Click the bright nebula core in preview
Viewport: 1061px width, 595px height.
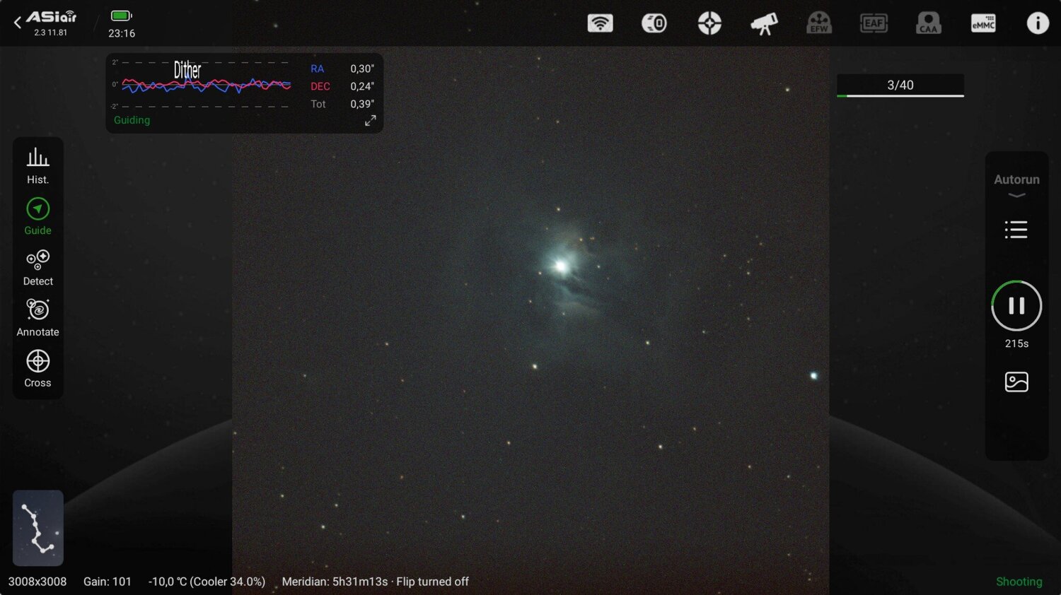pos(561,266)
